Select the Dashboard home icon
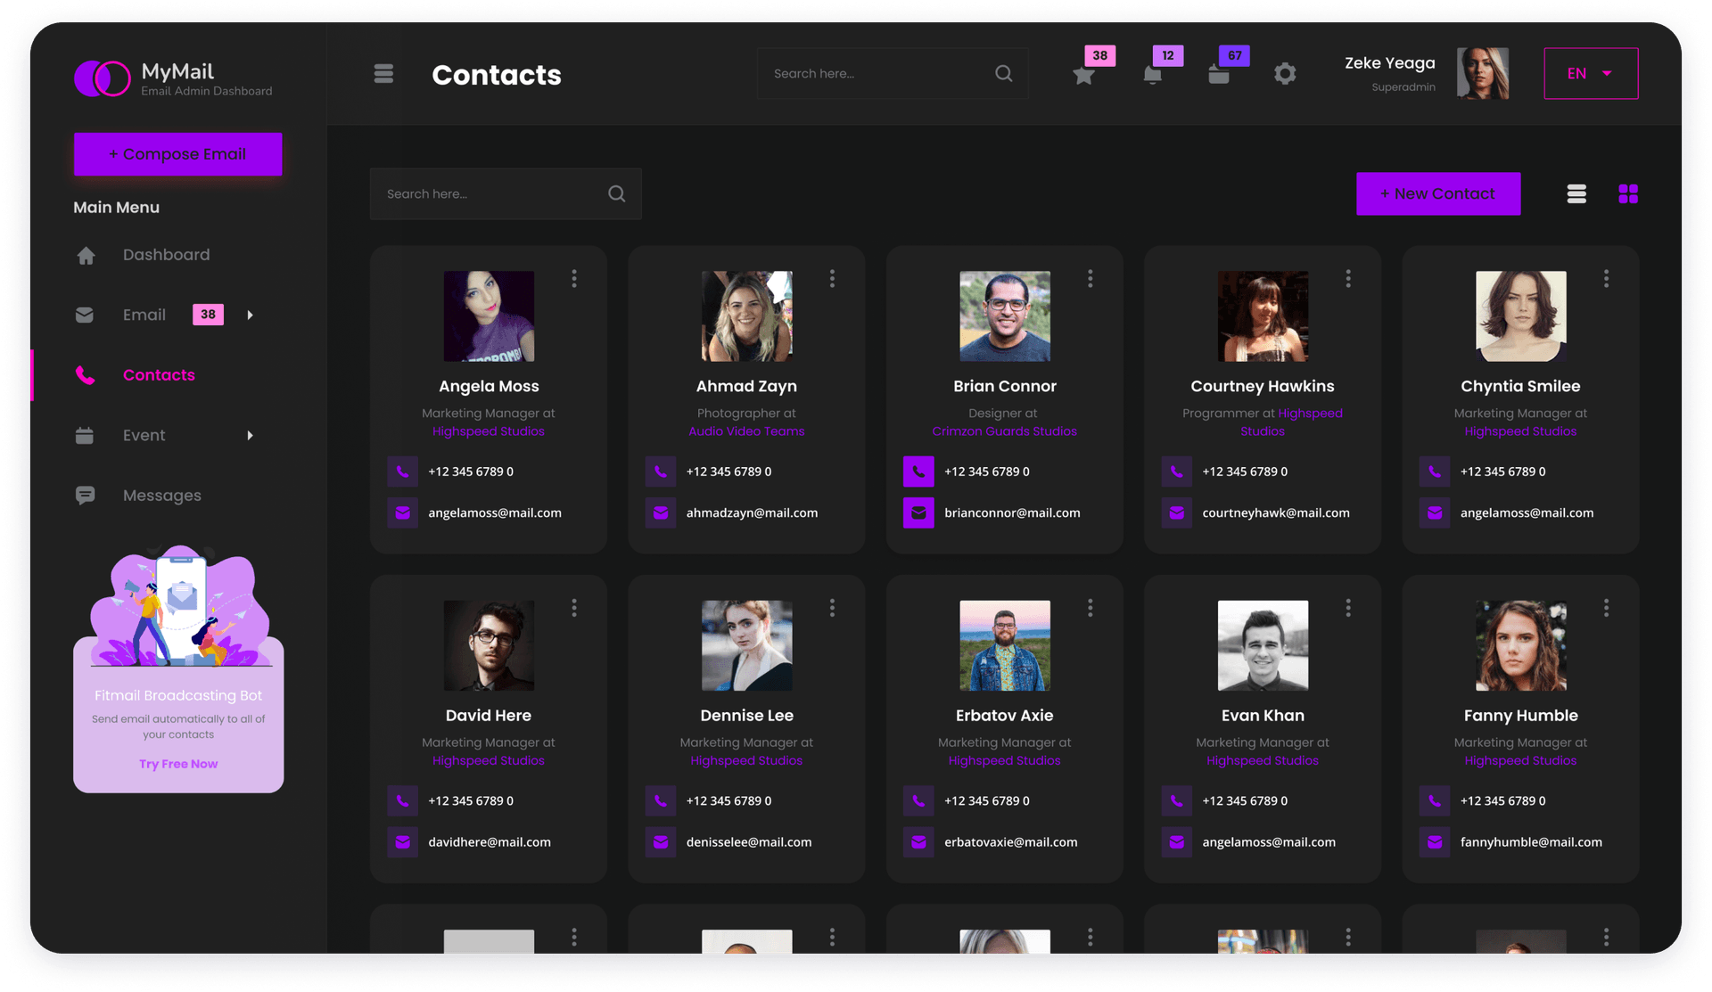1712x992 pixels. click(86, 255)
